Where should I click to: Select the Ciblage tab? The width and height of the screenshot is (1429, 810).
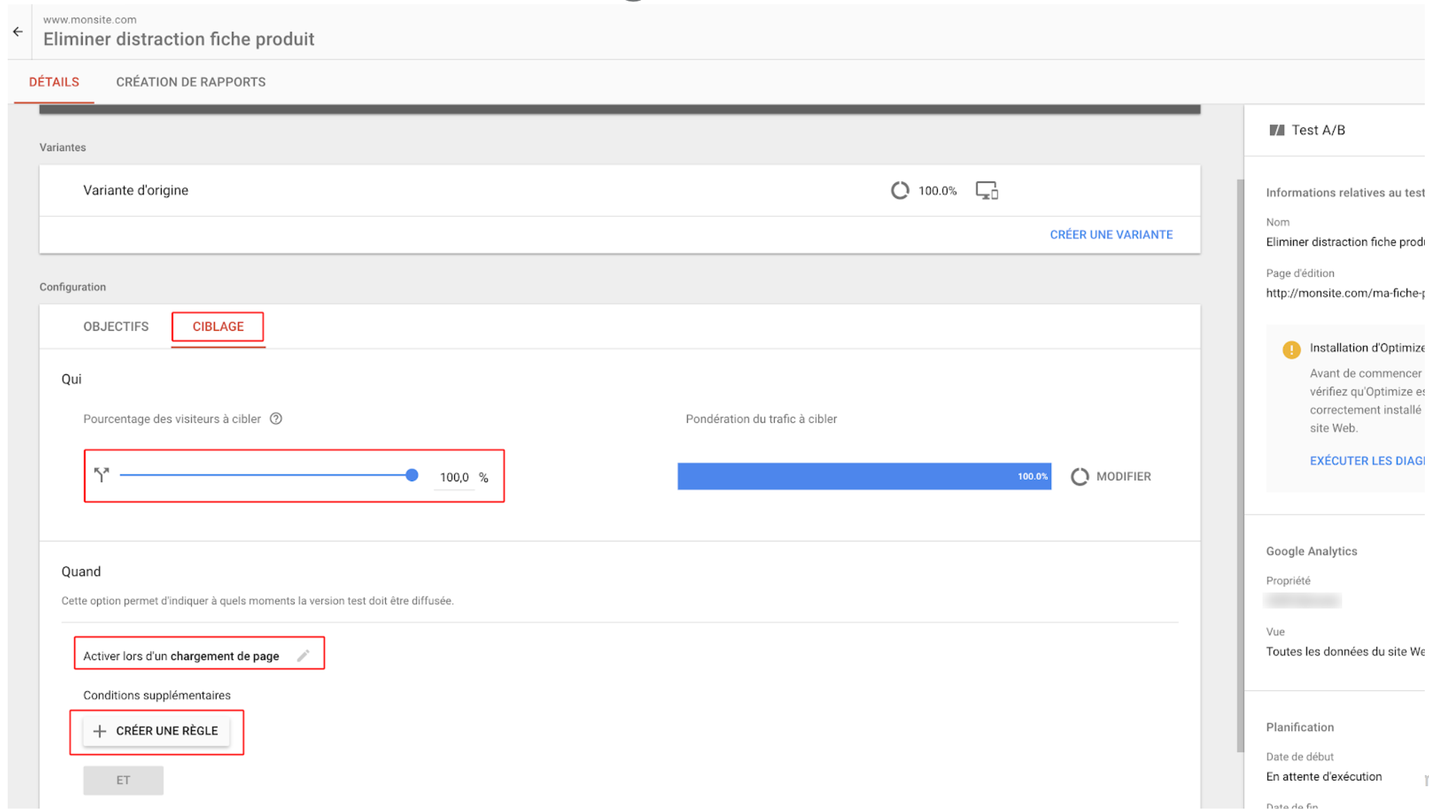coord(218,327)
